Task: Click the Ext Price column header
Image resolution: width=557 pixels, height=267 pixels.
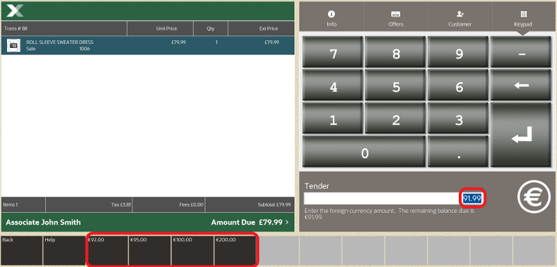Action: tap(262, 29)
